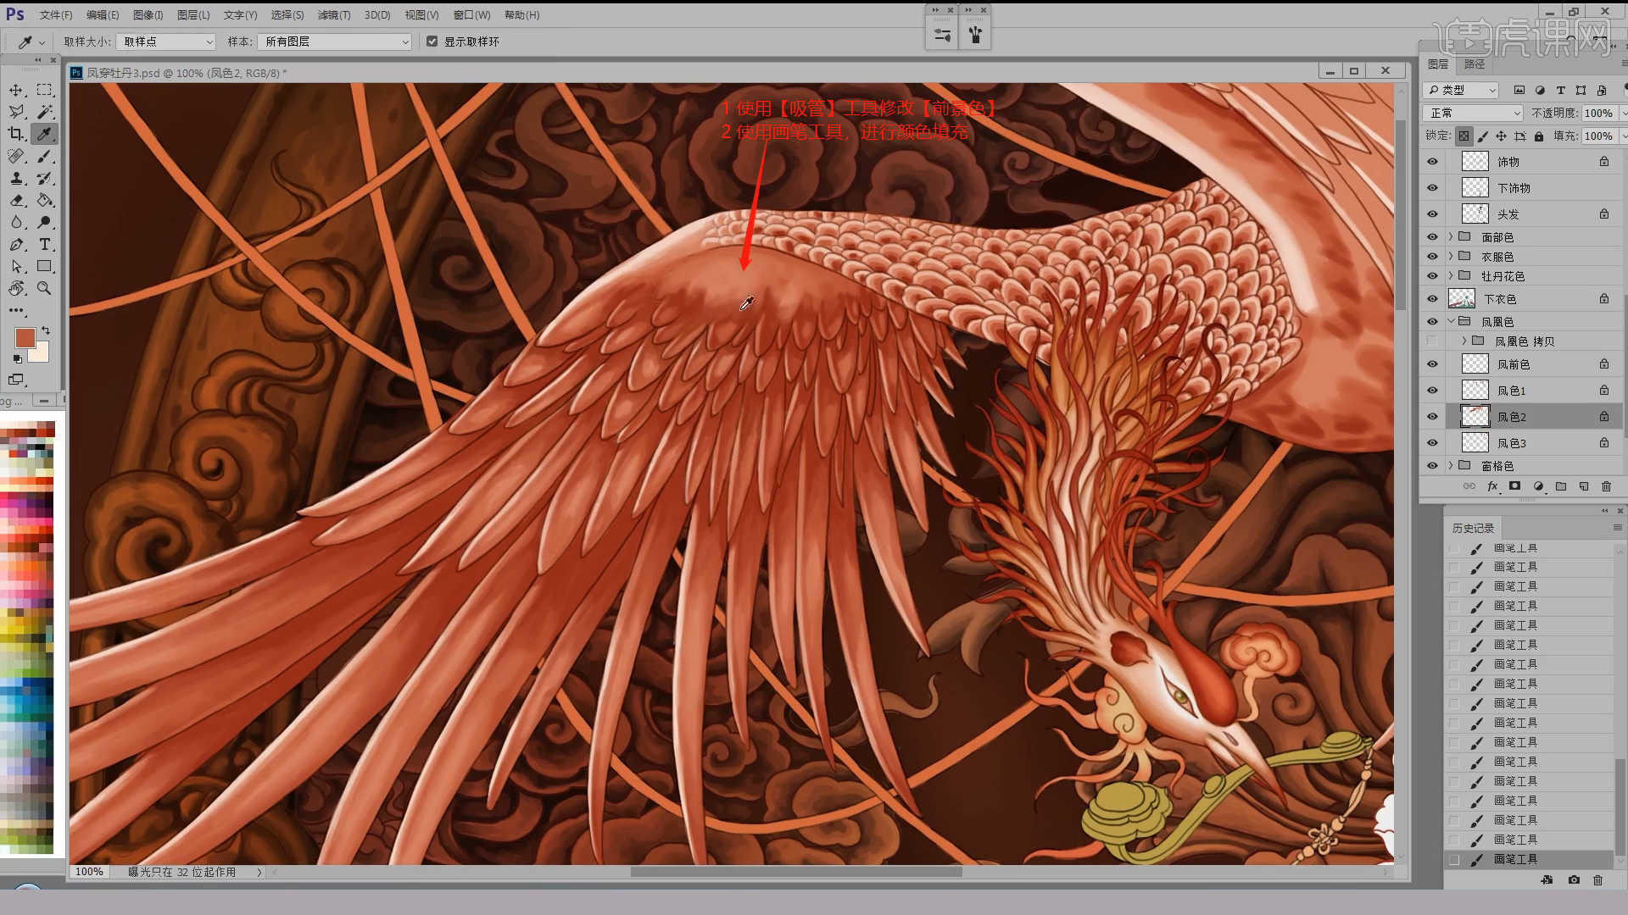Show the 凤凰色 拷贝 group
Viewport: 1628px width, 915px height.
click(1432, 341)
